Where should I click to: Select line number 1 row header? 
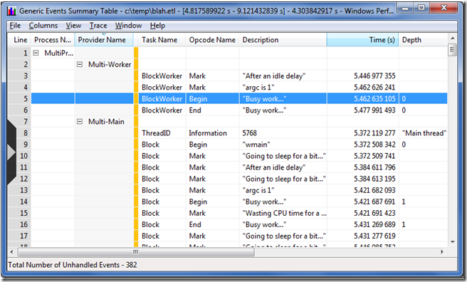pyautogui.click(x=20, y=53)
